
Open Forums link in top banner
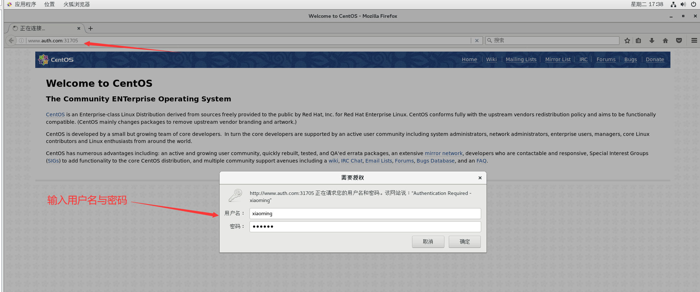pos(606,59)
